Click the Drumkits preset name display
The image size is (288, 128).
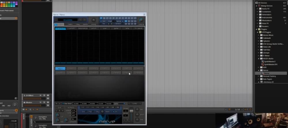point(68,20)
